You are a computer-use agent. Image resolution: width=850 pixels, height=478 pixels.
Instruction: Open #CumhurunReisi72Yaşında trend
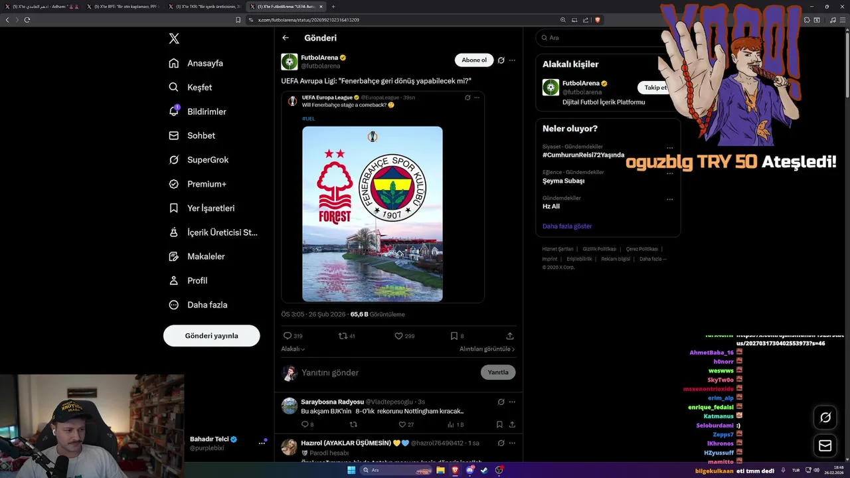pos(583,155)
